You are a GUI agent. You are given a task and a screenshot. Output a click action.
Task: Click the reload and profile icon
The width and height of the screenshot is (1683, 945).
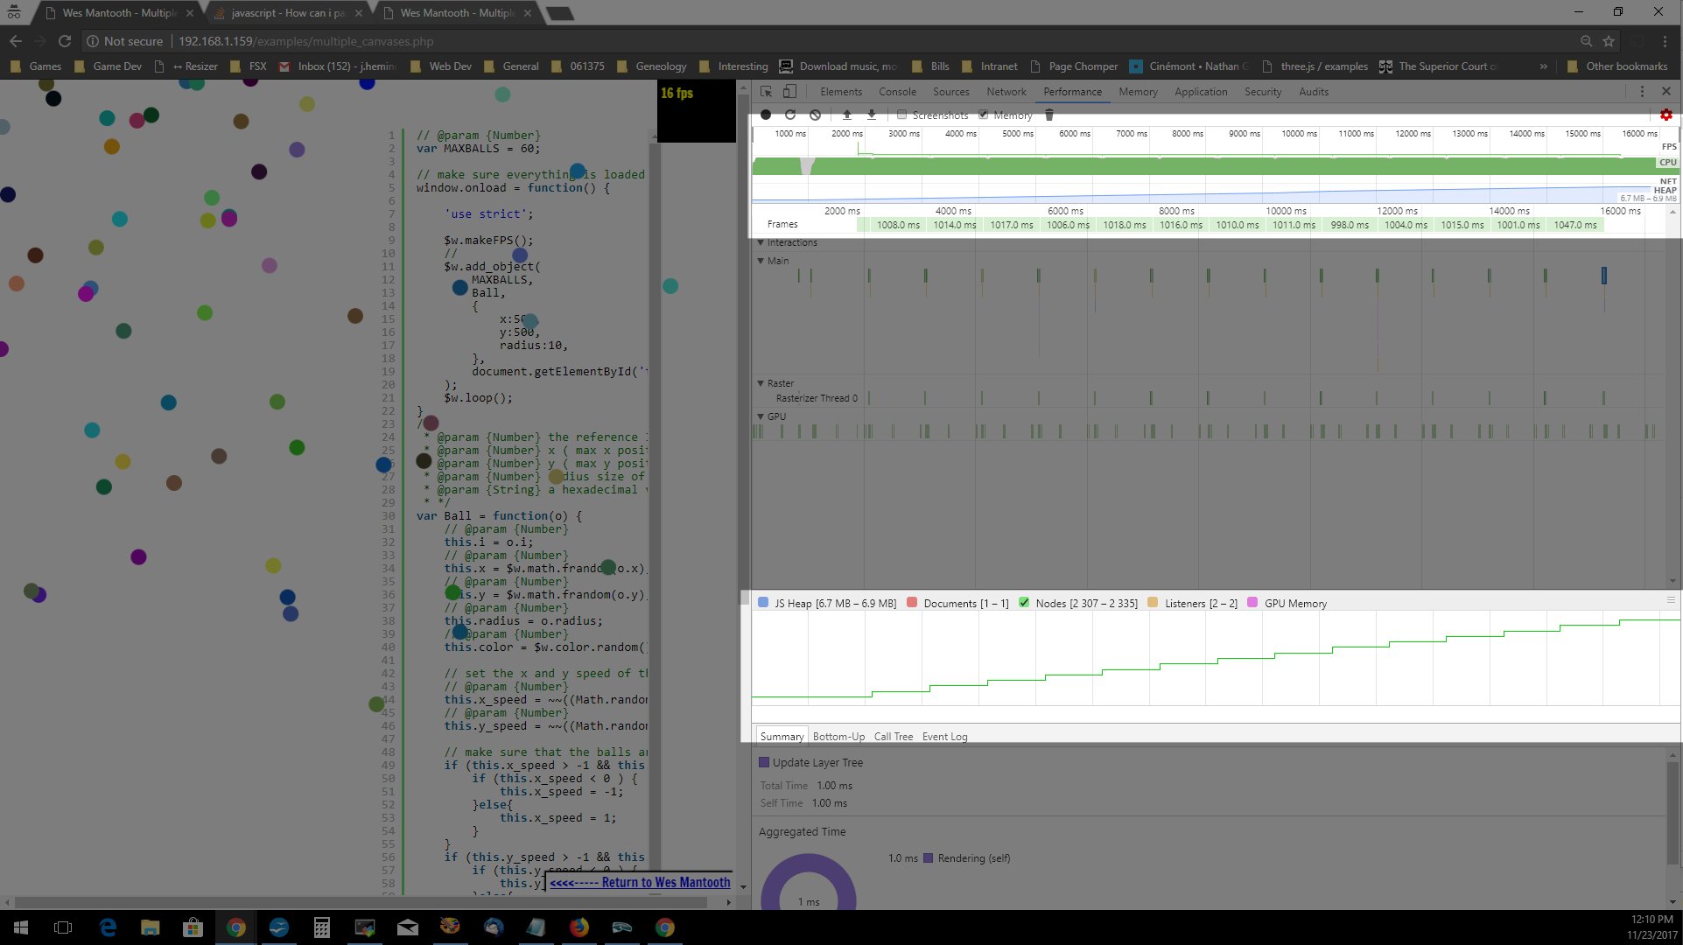click(790, 115)
